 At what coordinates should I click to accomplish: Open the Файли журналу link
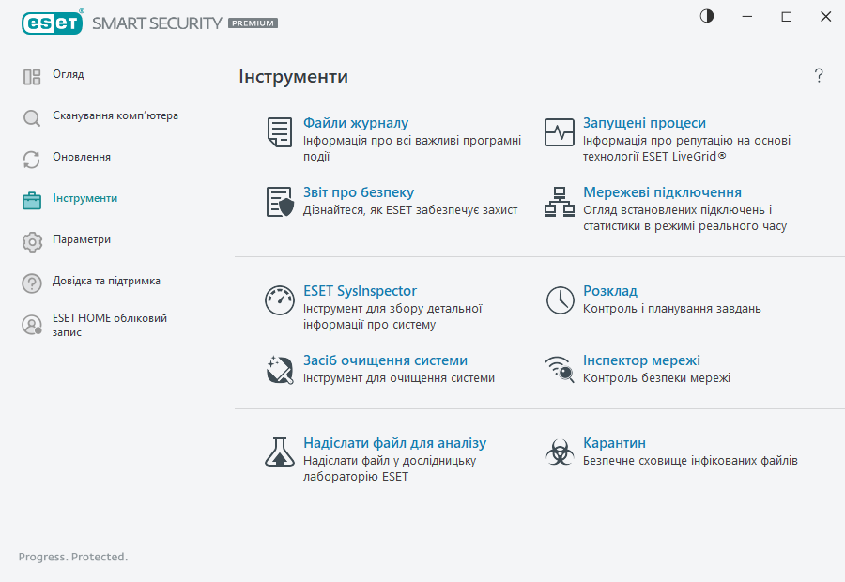point(355,123)
